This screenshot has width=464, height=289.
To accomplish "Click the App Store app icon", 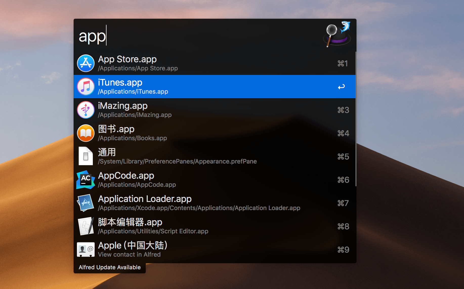I will click(86, 63).
